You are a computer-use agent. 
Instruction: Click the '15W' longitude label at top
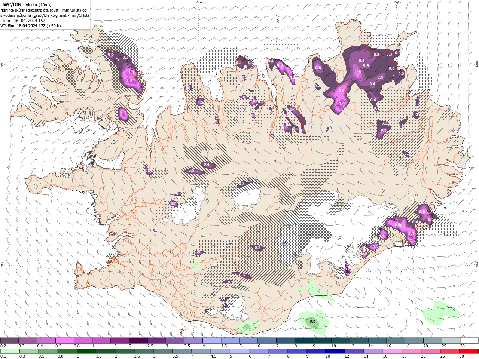click(x=396, y=2)
